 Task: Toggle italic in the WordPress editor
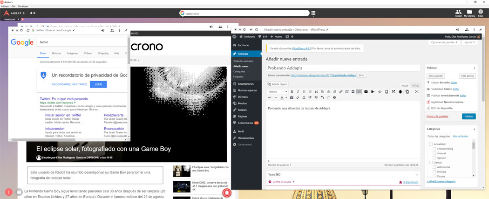298,92
